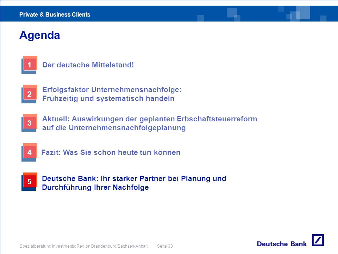The height and width of the screenshot is (254, 338).
Task: Click the Deutsche Bank slash logo
Action: click(x=318, y=240)
